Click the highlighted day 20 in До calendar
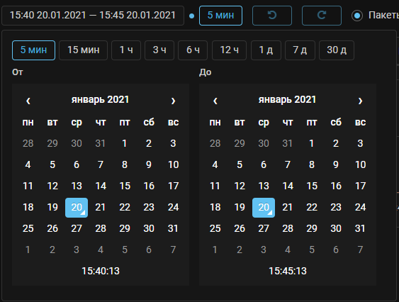The image size is (399, 302). point(264,208)
